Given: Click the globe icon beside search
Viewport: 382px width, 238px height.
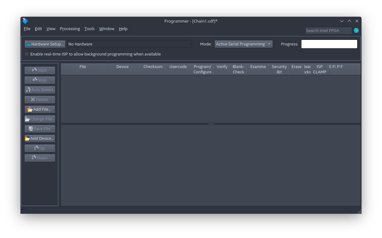Looking at the screenshot, I should pos(356,30).
